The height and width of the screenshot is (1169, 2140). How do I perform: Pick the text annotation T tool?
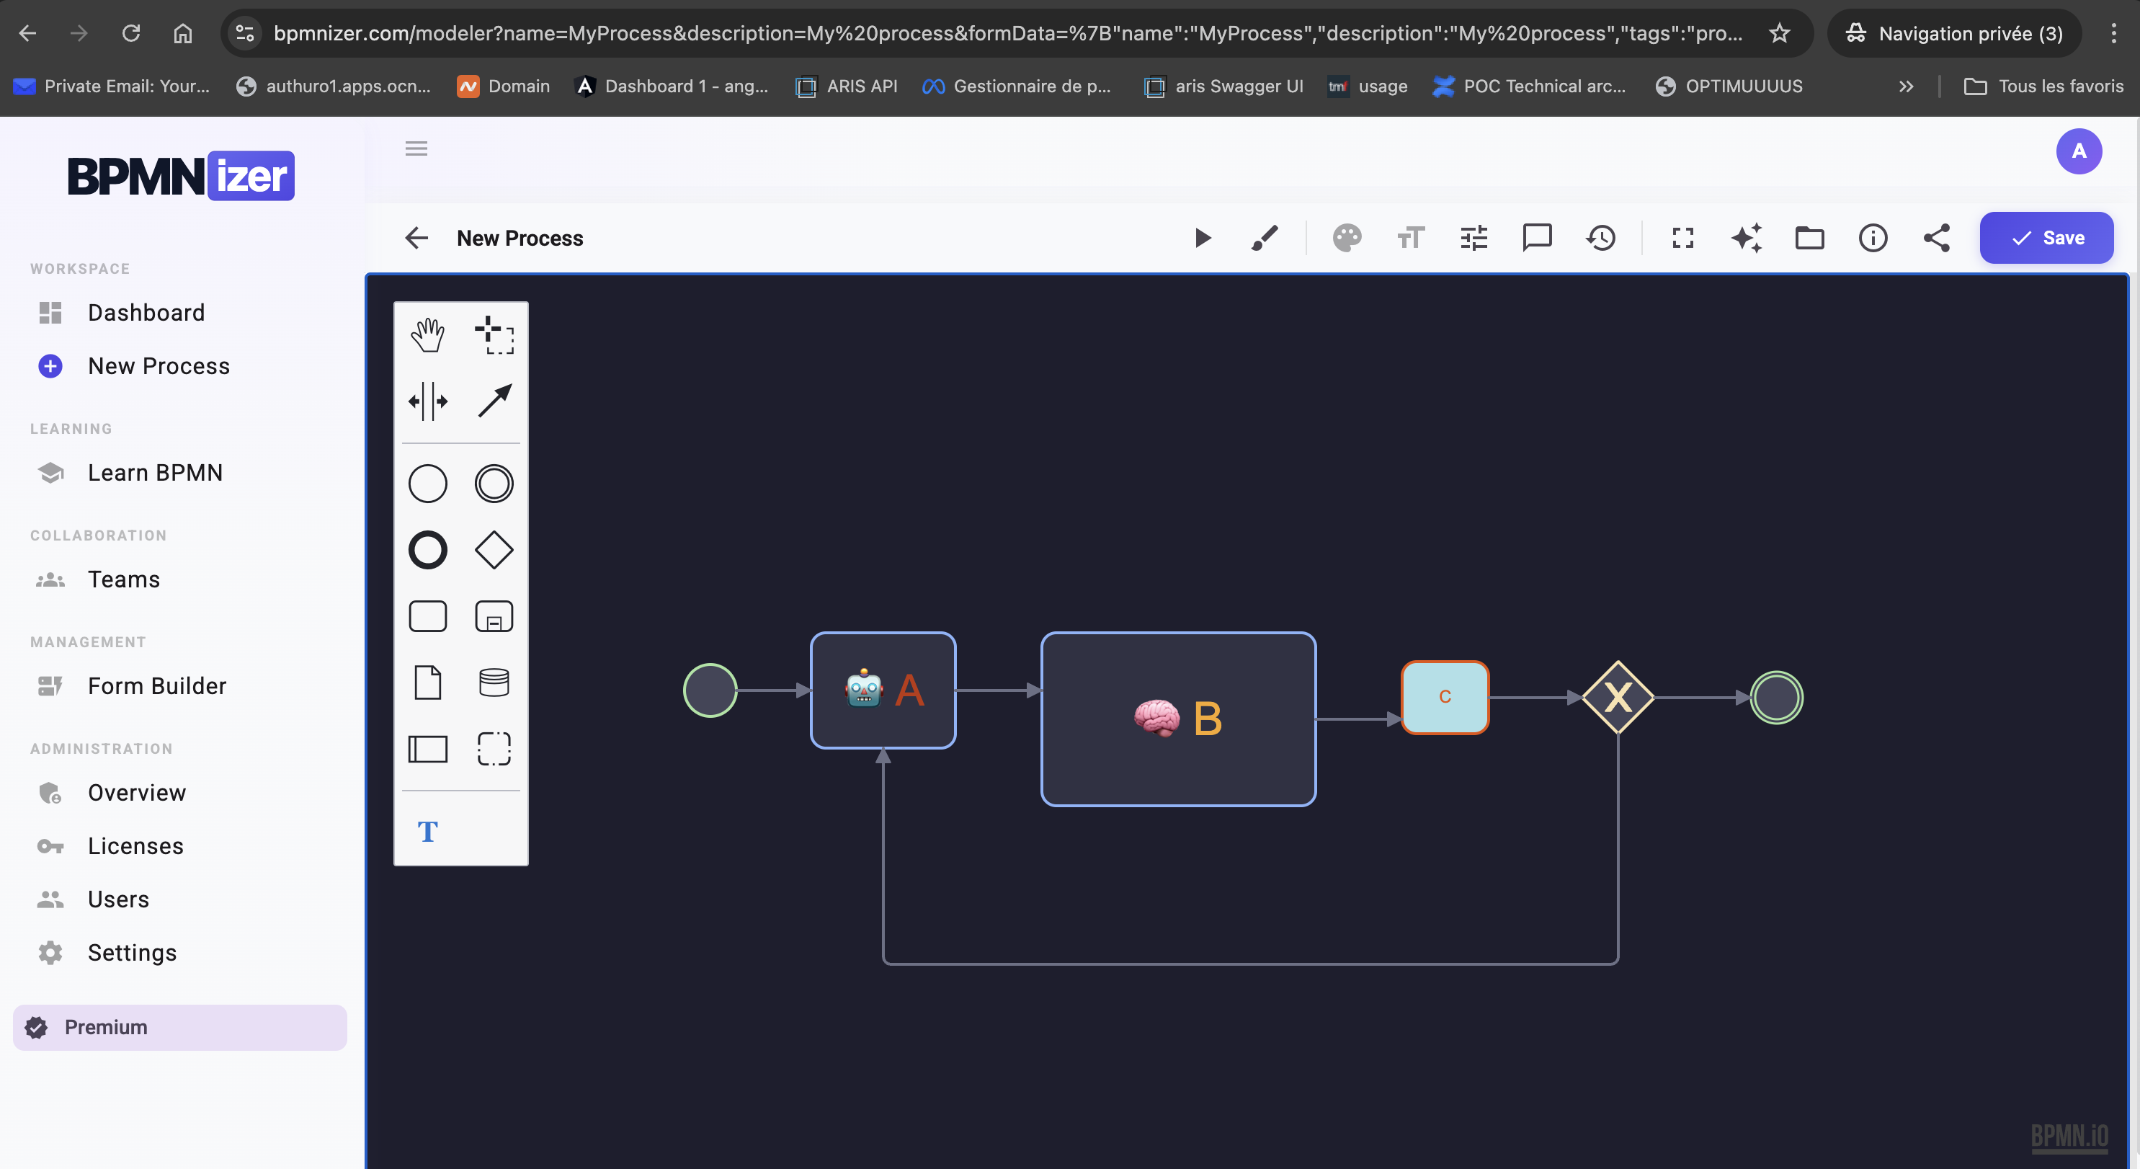427,831
